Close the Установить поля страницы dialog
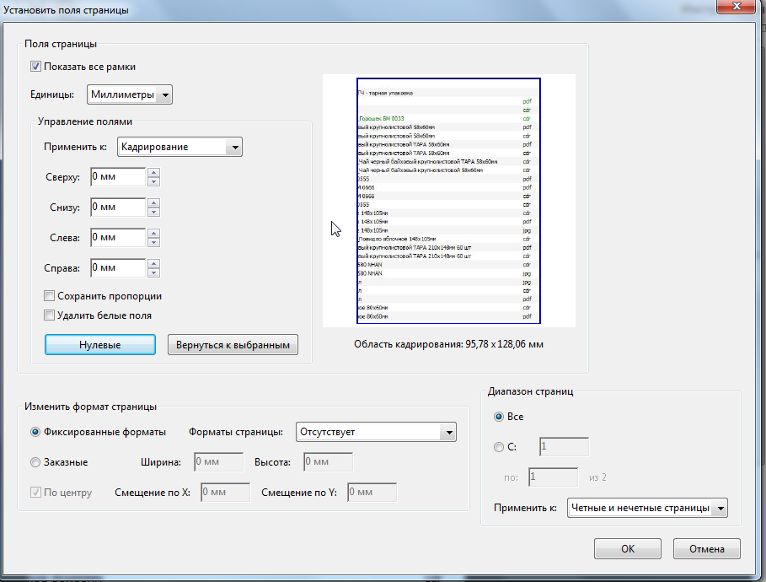766x582 pixels. [737, 7]
